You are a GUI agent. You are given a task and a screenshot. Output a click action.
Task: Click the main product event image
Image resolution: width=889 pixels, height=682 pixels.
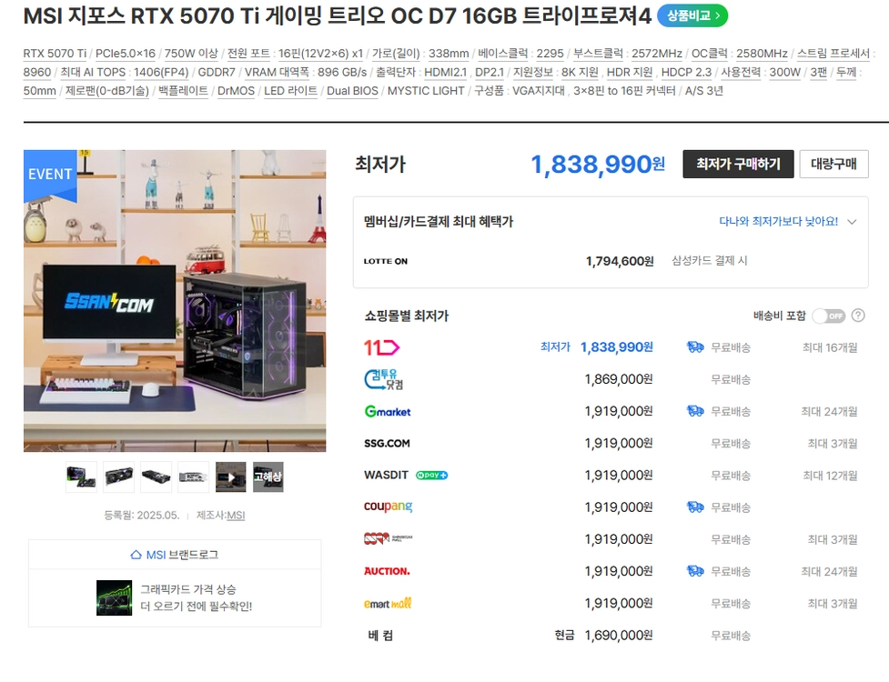tap(175, 301)
